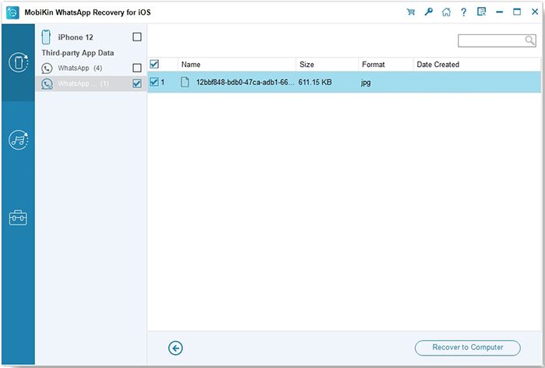Uncheck the row 1 file checkbox
The width and height of the screenshot is (545, 368).
[x=154, y=82]
